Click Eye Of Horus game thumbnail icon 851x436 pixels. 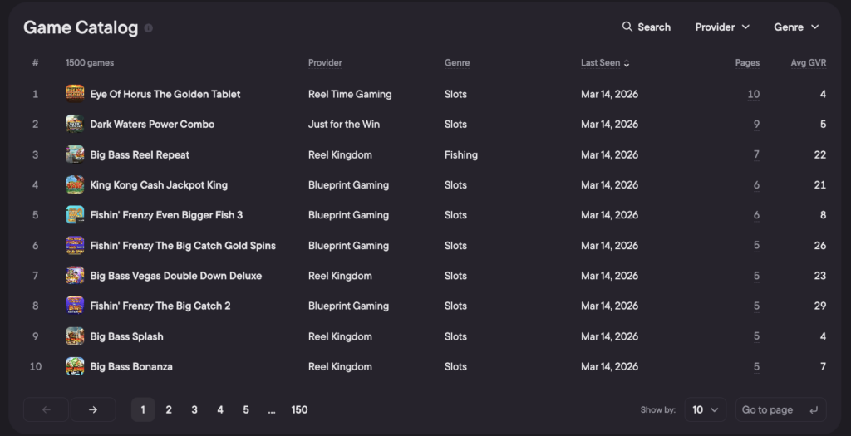(x=75, y=93)
